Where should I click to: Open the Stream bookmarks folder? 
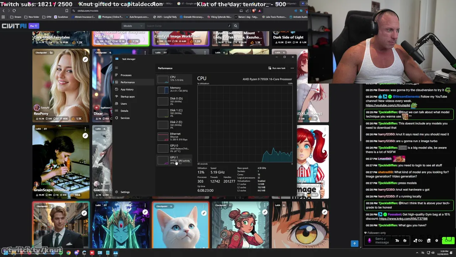tap(16, 17)
